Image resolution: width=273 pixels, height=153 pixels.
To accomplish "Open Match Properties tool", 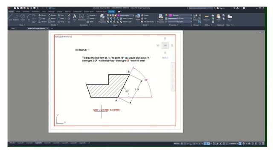I will coord(161,18).
